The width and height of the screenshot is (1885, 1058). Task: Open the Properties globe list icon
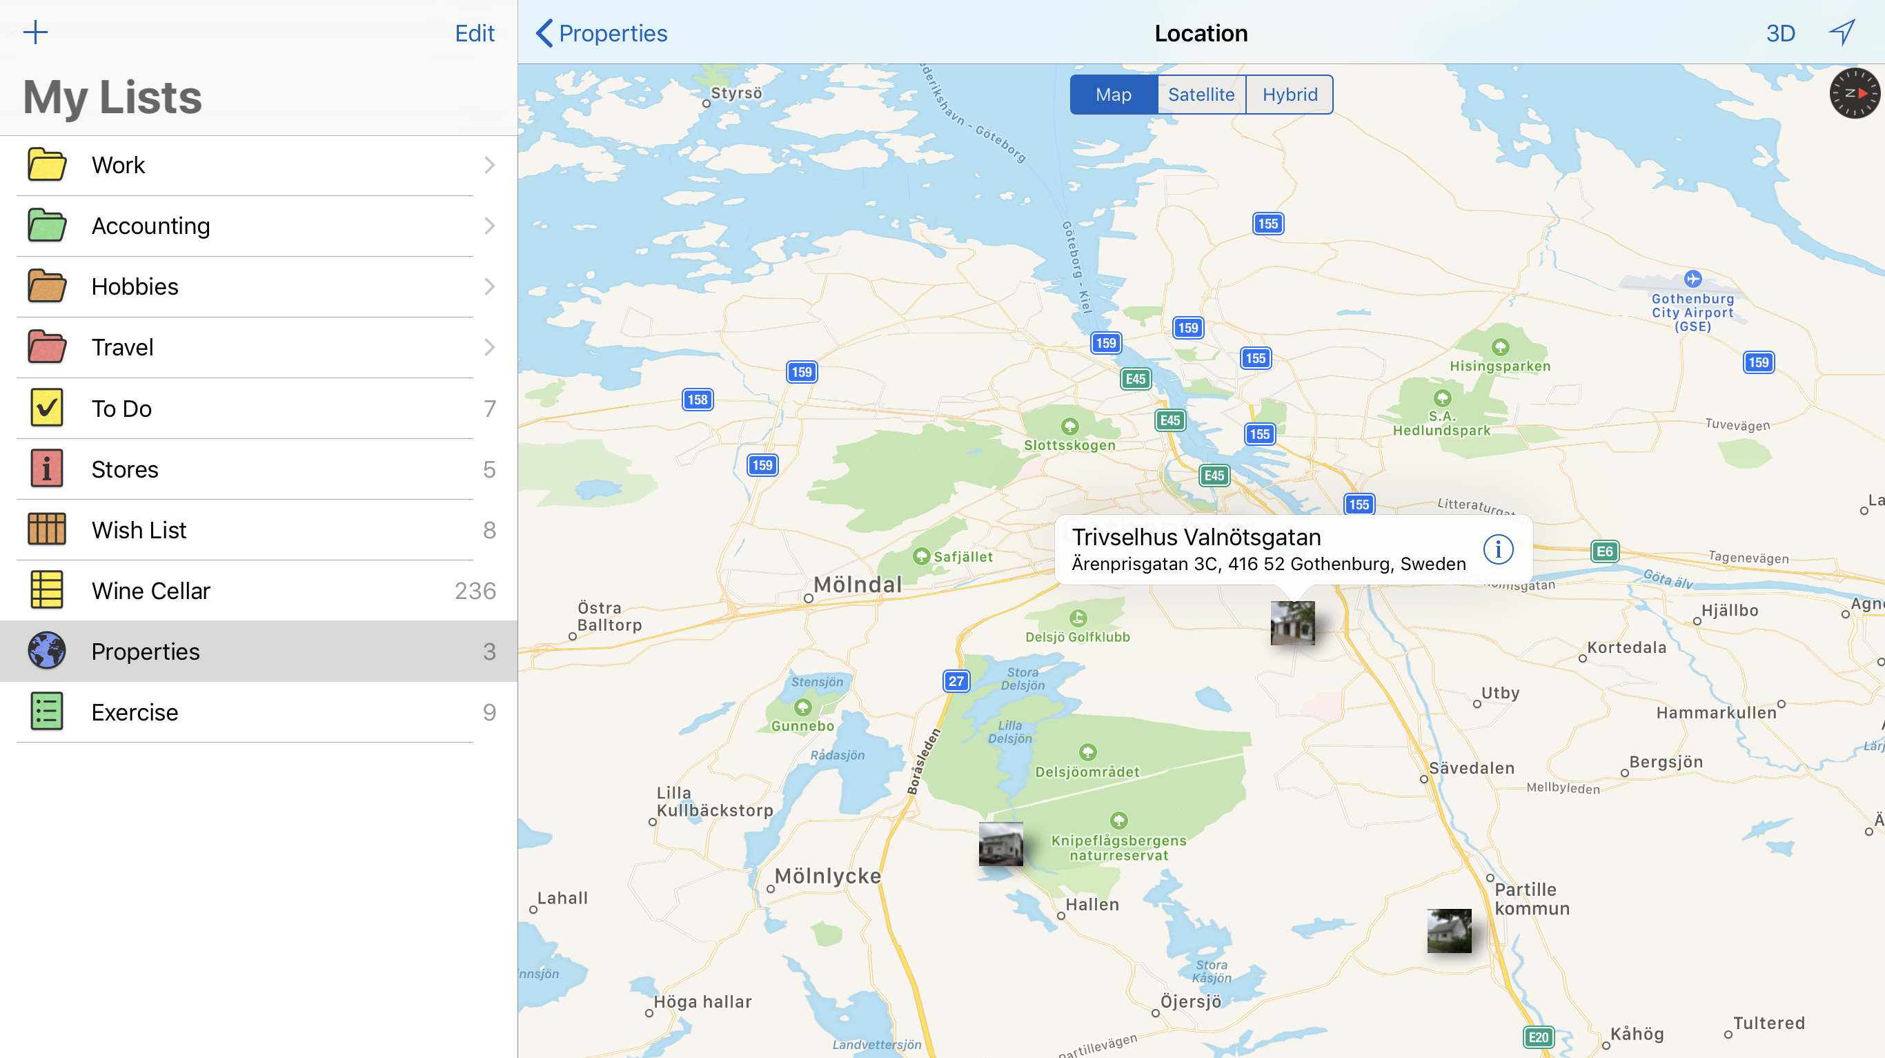point(47,651)
